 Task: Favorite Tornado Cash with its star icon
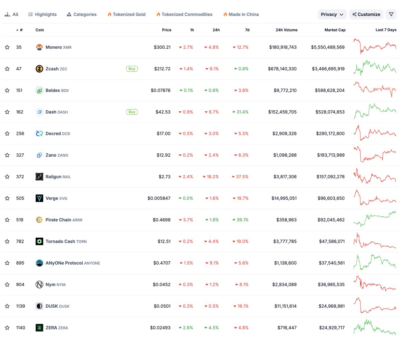(x=7, y=241)
